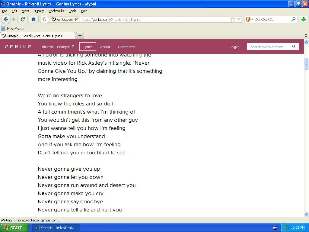
Task: Open the Edit menu
Action: pyautogui.click(x=14, y=11)
